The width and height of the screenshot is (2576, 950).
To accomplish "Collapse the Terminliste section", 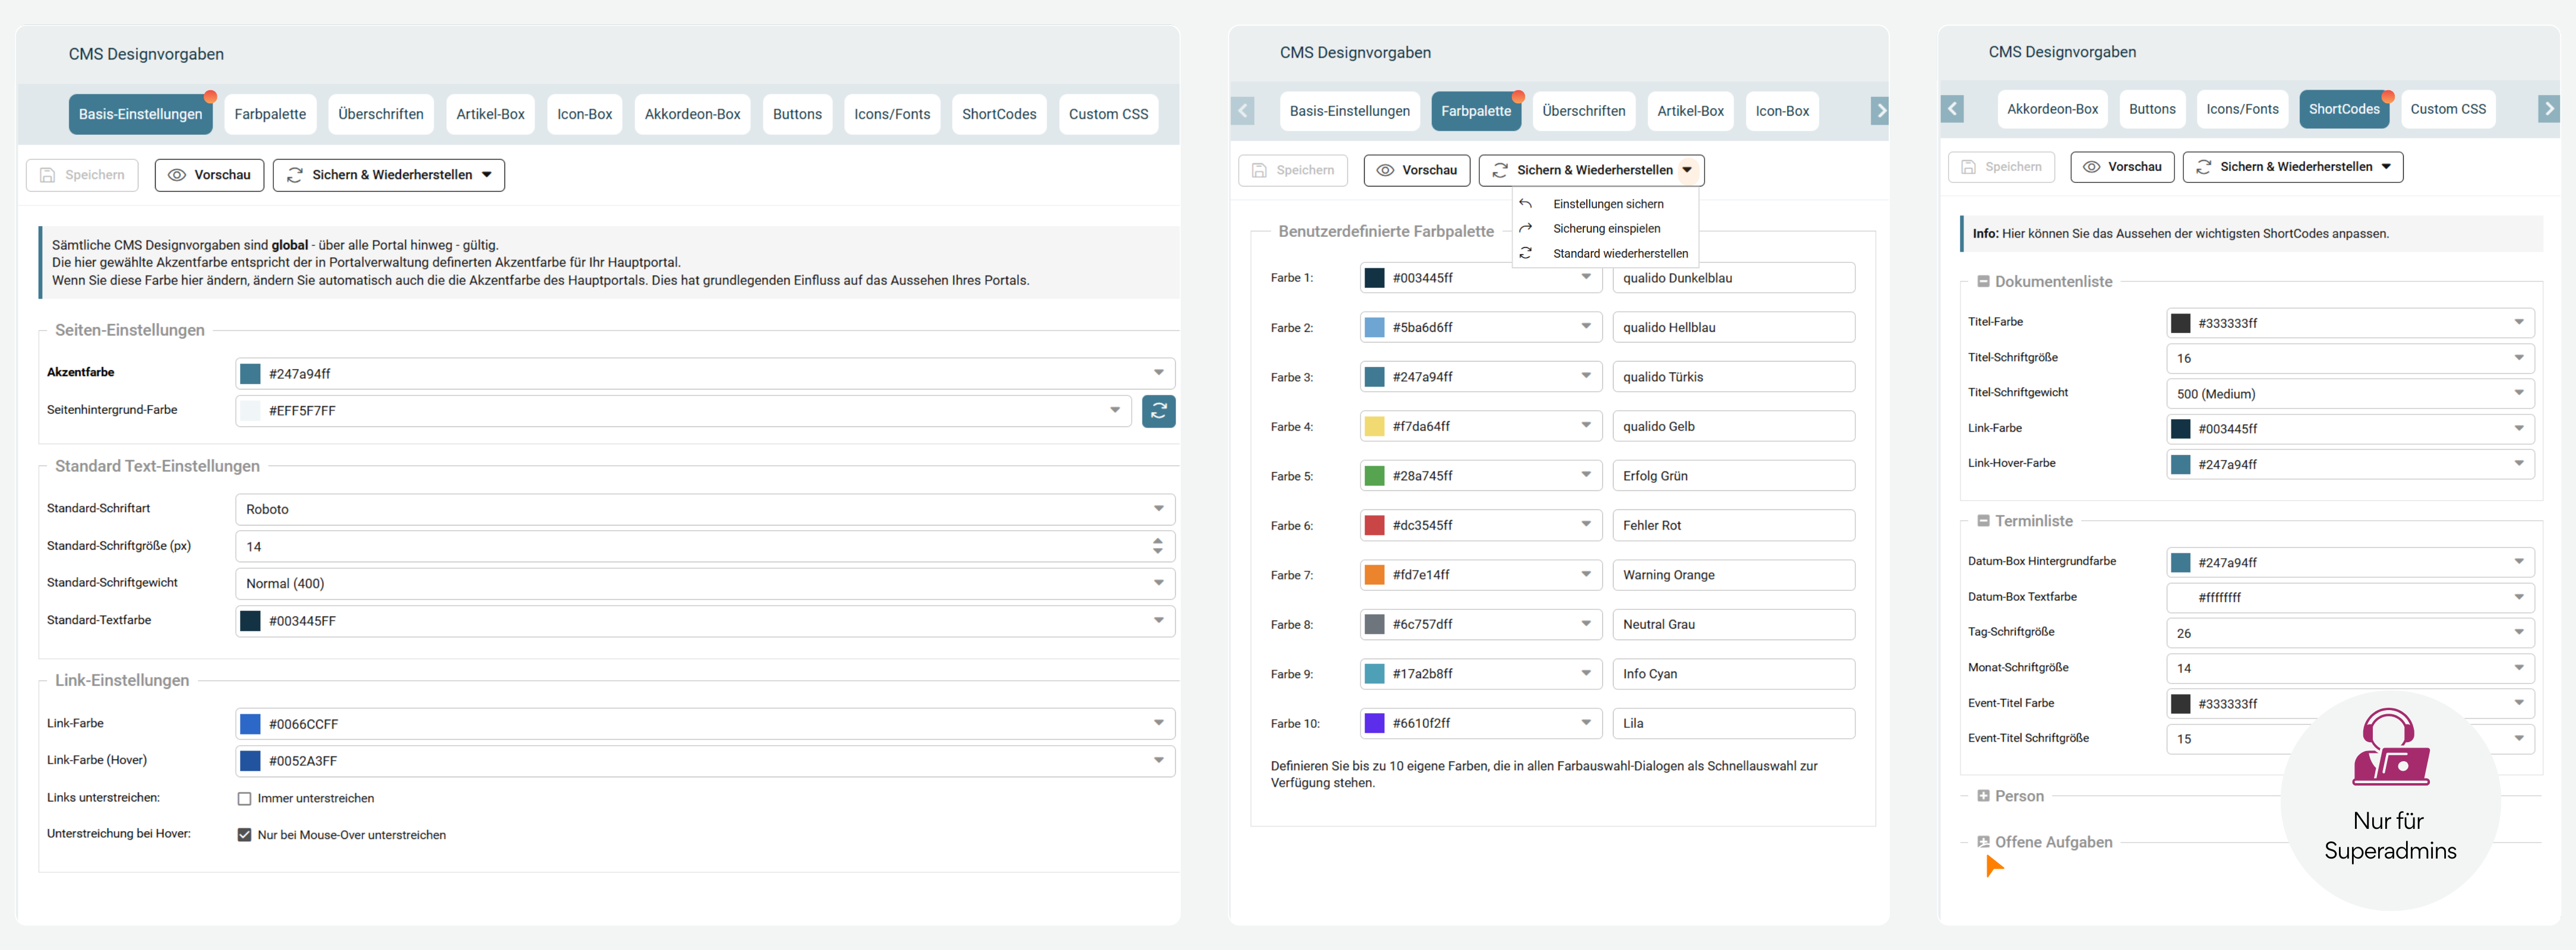I will click(x=1983, y=521).
